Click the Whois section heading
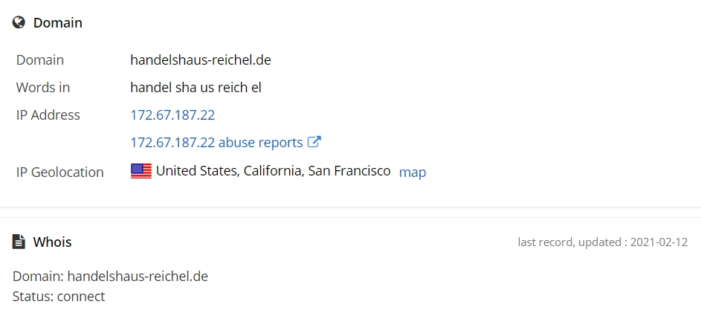The height and width of the screenshot is (313, 701). coord(52,242)
